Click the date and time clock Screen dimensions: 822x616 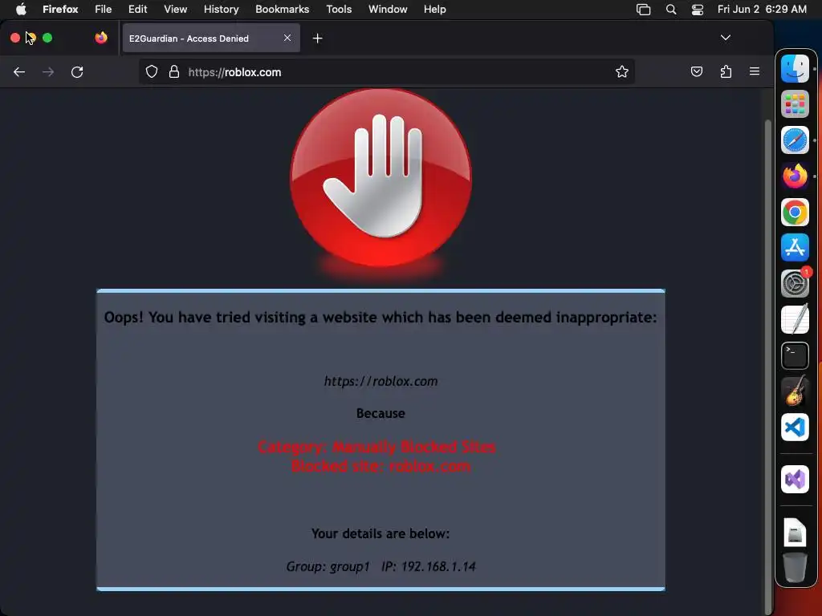click(762, 9)
